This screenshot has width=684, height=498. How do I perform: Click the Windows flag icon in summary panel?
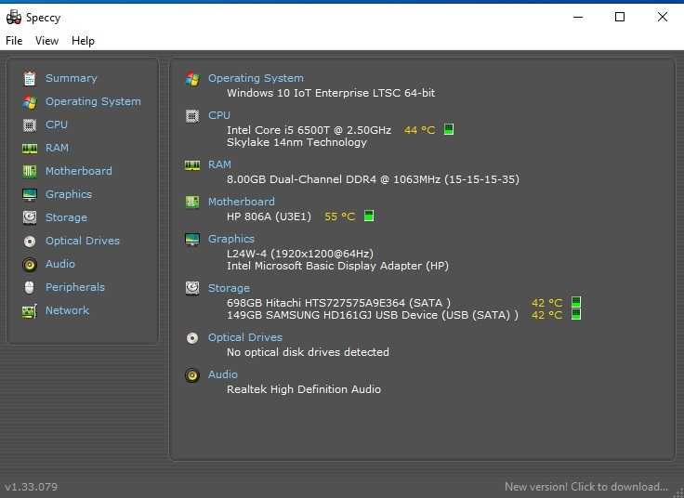pyautogui.click(x=192, y=79)
